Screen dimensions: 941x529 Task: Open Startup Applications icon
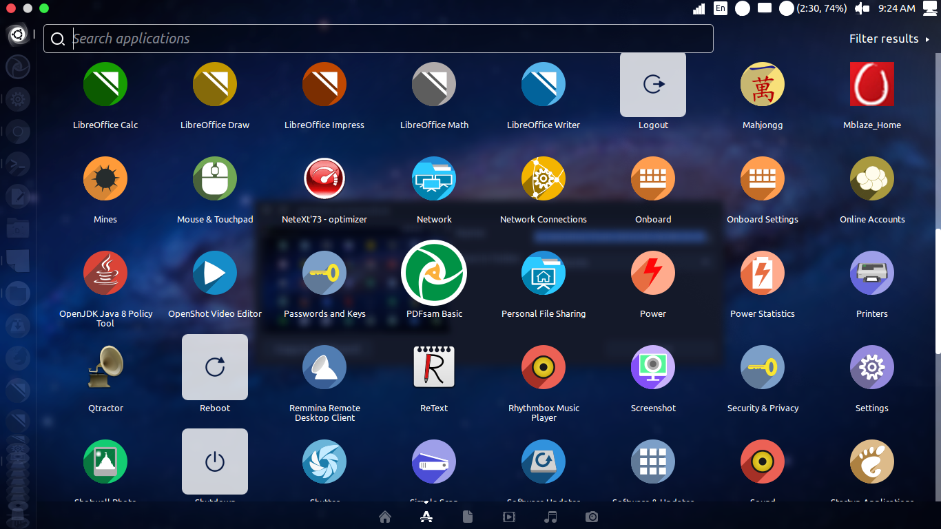[x=872, y=461]
